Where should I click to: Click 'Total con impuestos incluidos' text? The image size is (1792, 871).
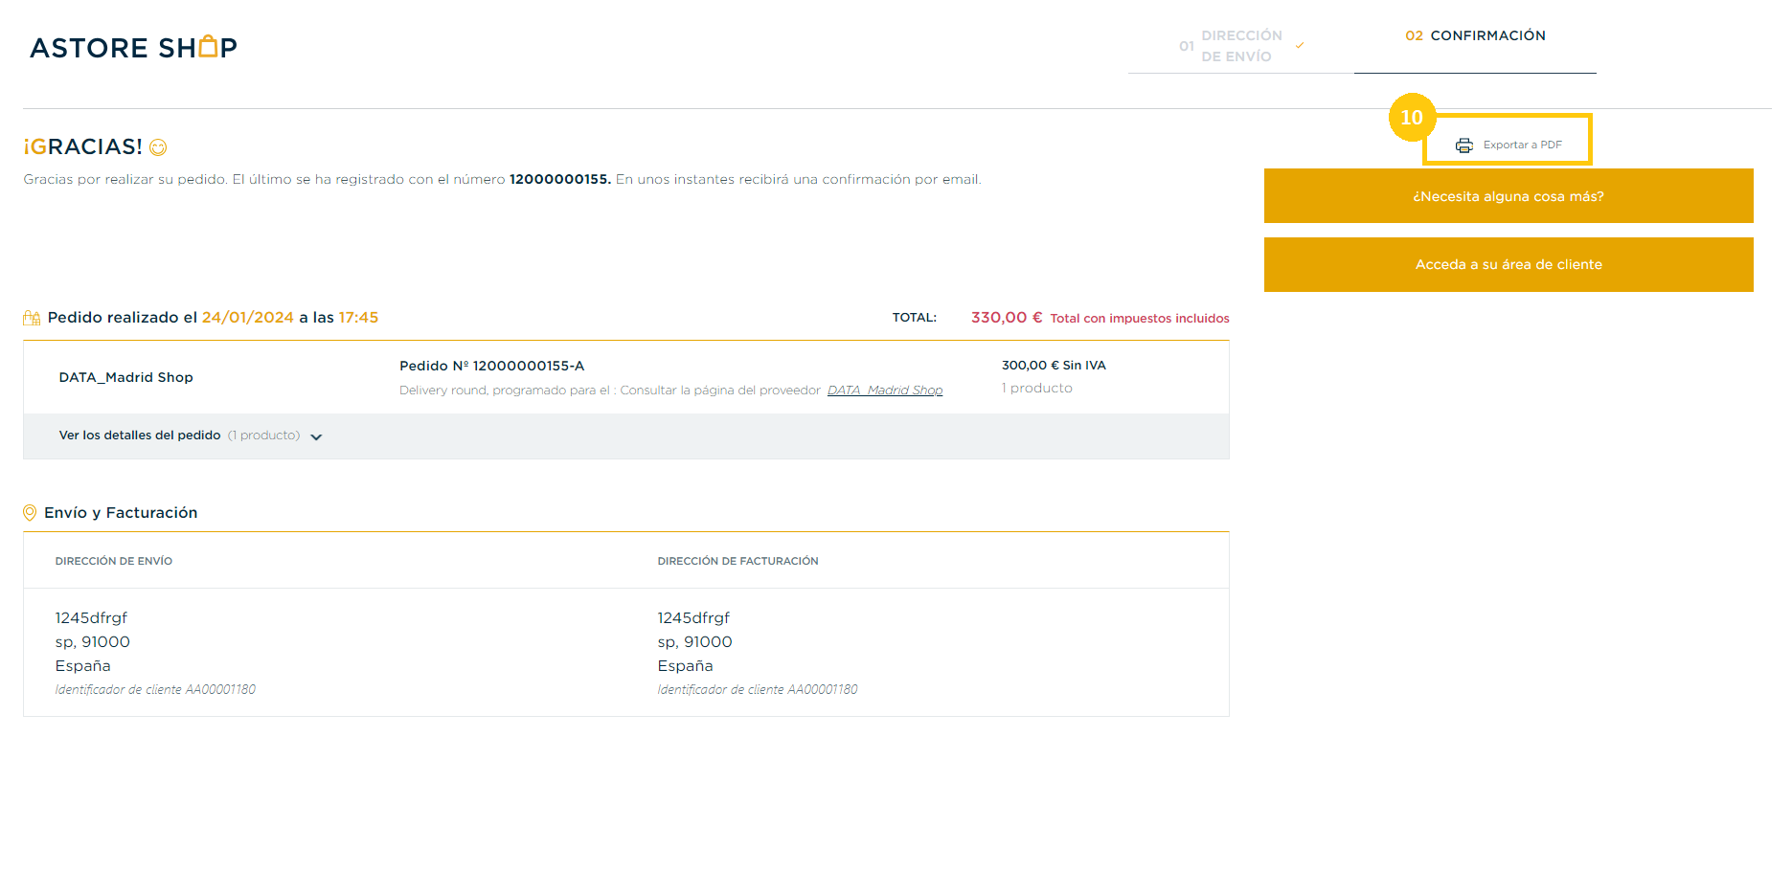click(1140, 319)
